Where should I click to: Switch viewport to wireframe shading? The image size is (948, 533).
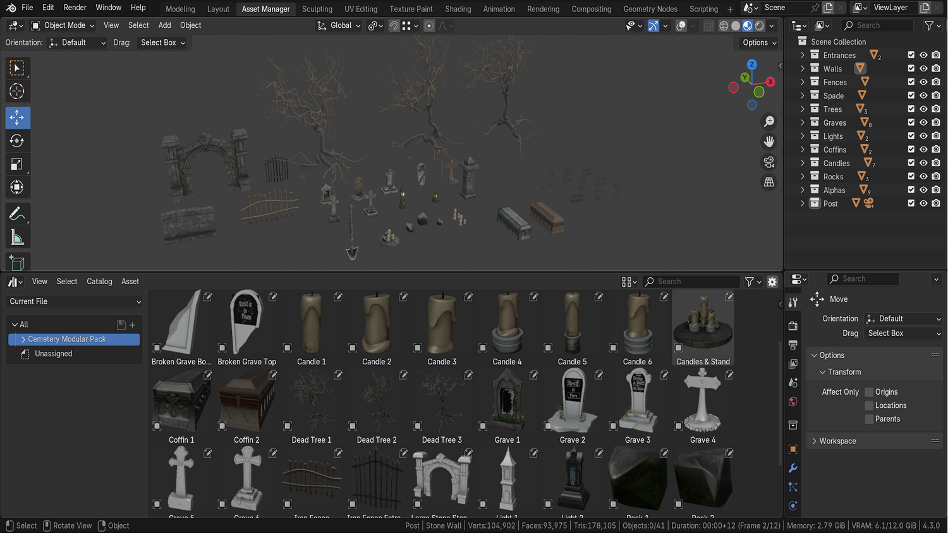point(724,26)
